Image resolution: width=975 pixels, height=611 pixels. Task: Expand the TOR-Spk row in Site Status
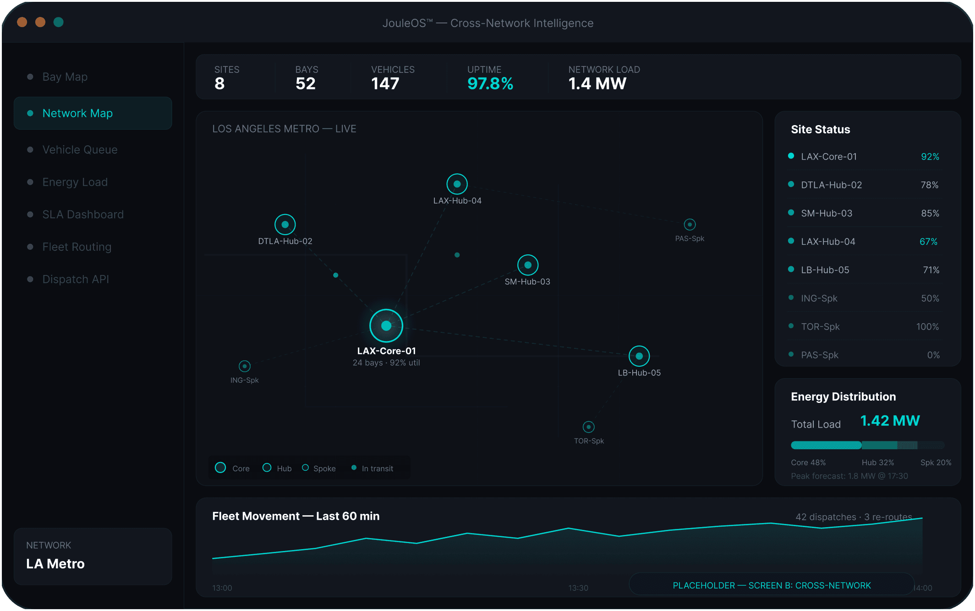point(865,326)
